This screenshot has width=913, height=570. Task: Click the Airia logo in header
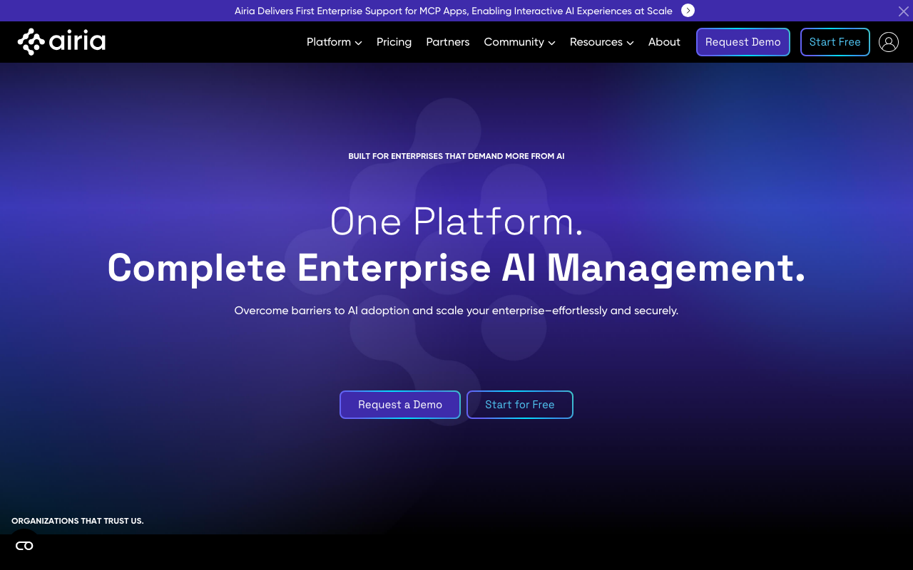(x=61, y=42)
